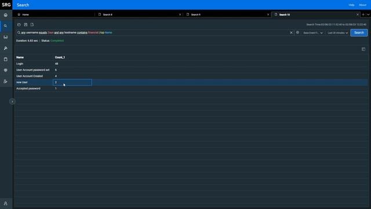Screen dimensions: 371x209
Task: Expand the collapsed sidebar with arrow button
Action: tap(12, 102)
